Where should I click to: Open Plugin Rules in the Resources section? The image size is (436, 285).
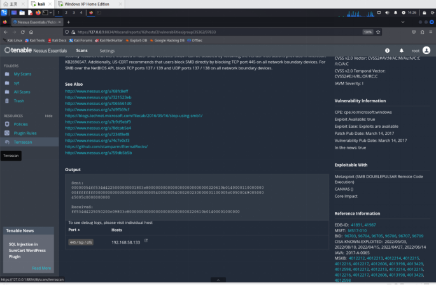click(25, 133)
